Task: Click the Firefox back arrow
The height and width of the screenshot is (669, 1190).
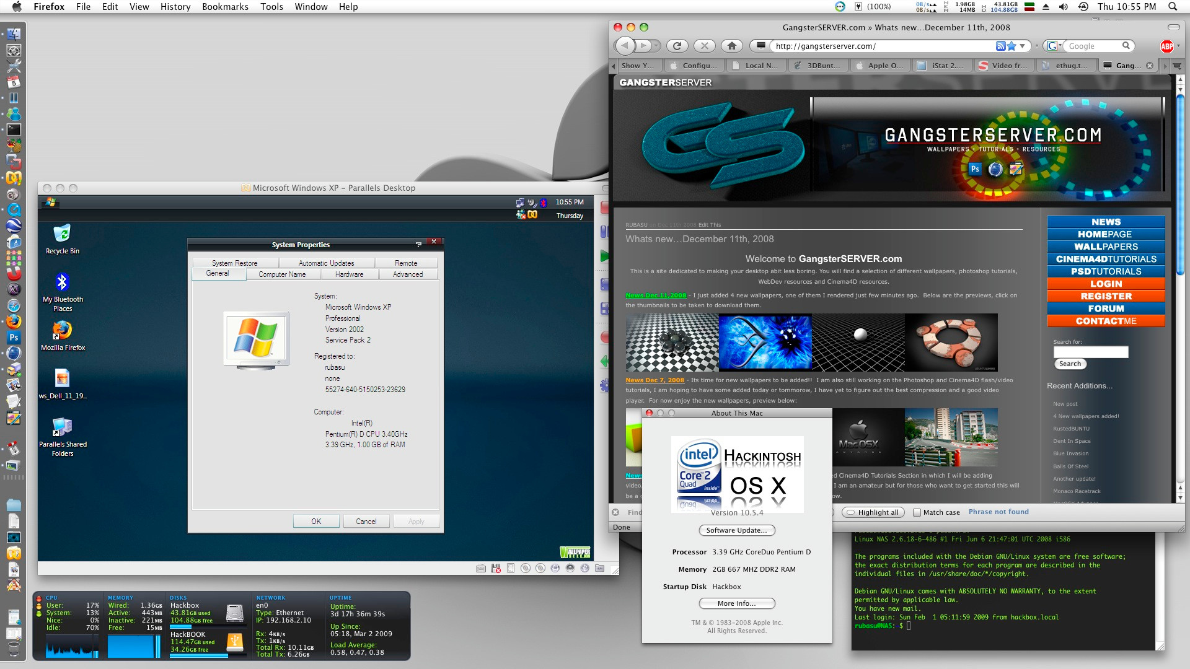Action: point(624,46)
